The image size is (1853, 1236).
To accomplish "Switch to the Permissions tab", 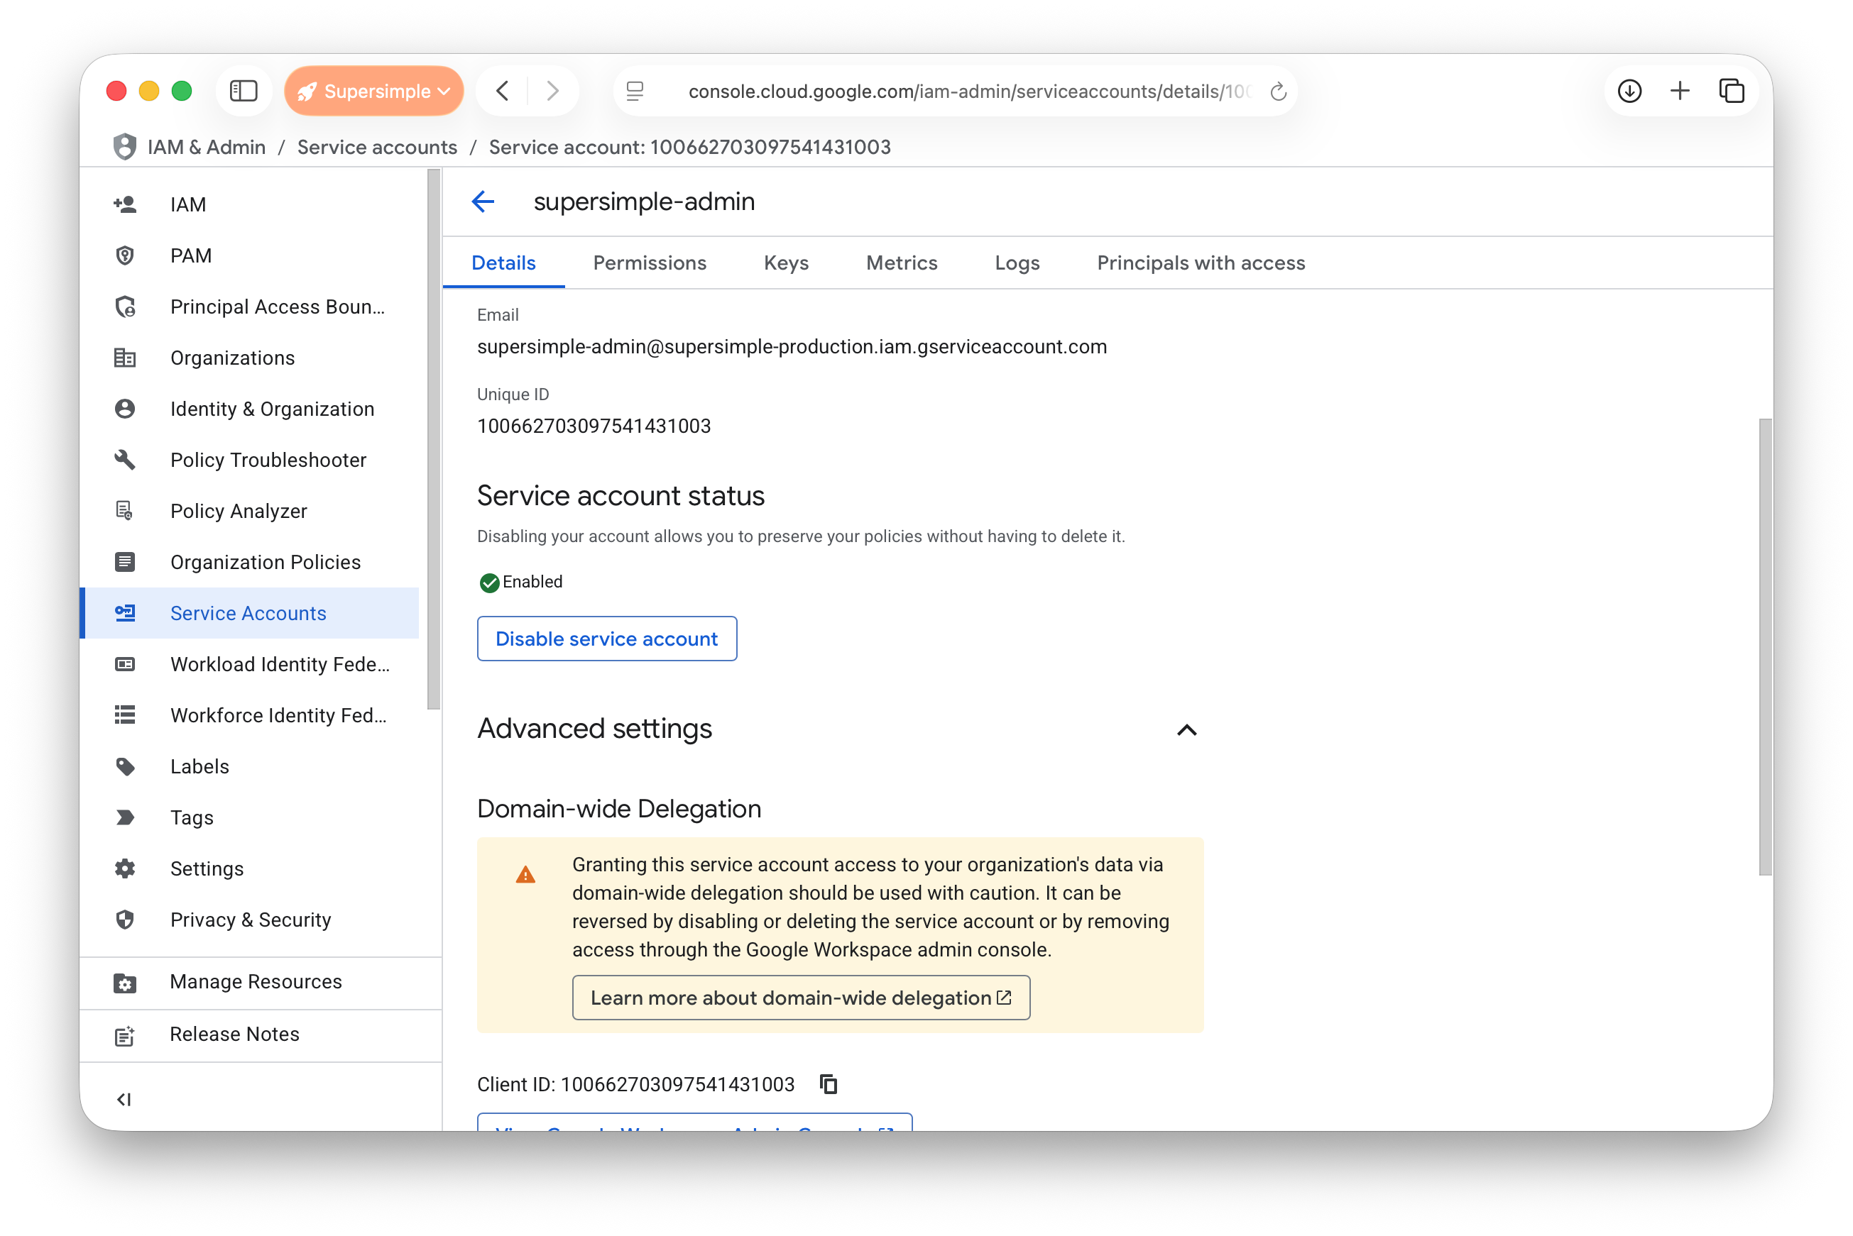I will 650,263.
